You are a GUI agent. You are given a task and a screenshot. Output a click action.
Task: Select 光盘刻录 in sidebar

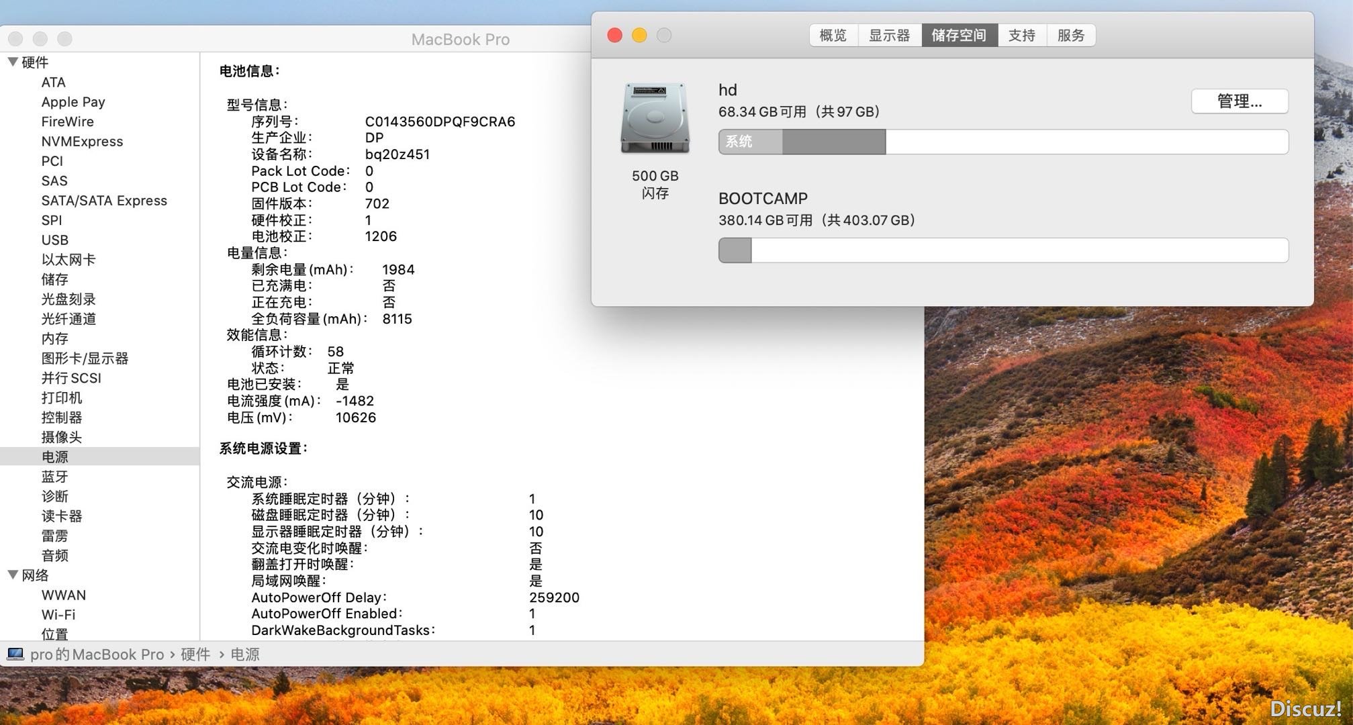pyautogui.click(x=68, y=299)
